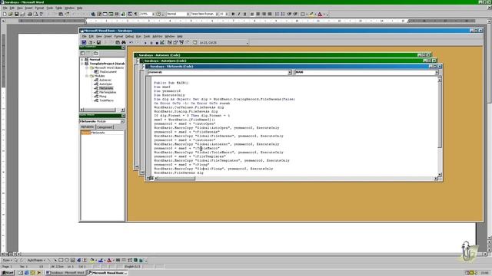
Task: Click the Open folder icon in Word toolbar
Action: [x=10, y=14]
